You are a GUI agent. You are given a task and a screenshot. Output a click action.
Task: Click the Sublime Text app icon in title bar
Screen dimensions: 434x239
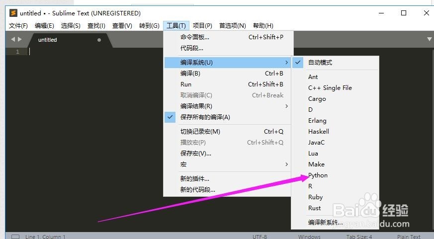(x=13, y=13)
